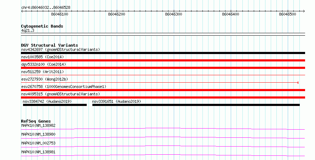Click the nsv511259 (Arlt2011) label
This screenshot has width=315, height=160.
(x=42, y=72)
